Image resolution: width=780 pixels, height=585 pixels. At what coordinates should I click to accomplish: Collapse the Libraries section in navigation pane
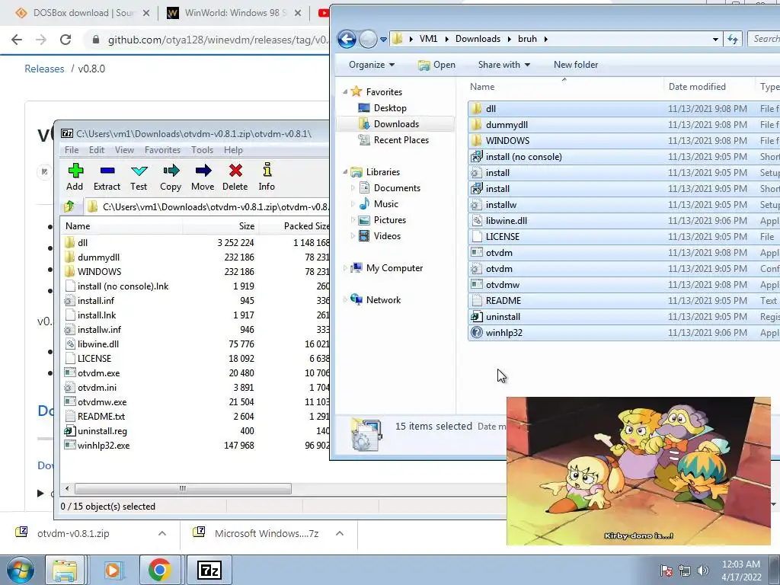[345, 172]
